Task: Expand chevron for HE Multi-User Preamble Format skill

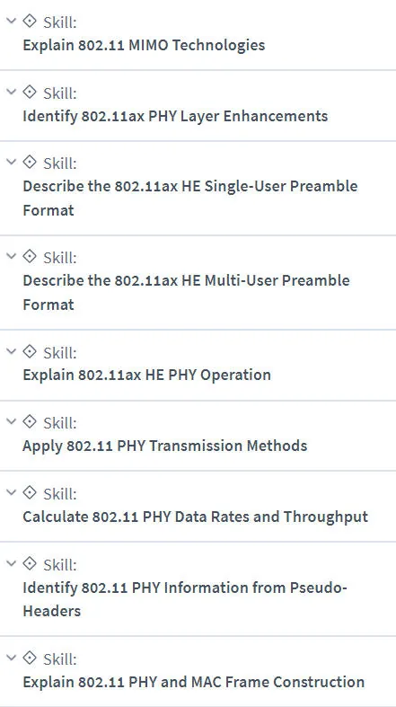Action: click(x=12, y=257)
